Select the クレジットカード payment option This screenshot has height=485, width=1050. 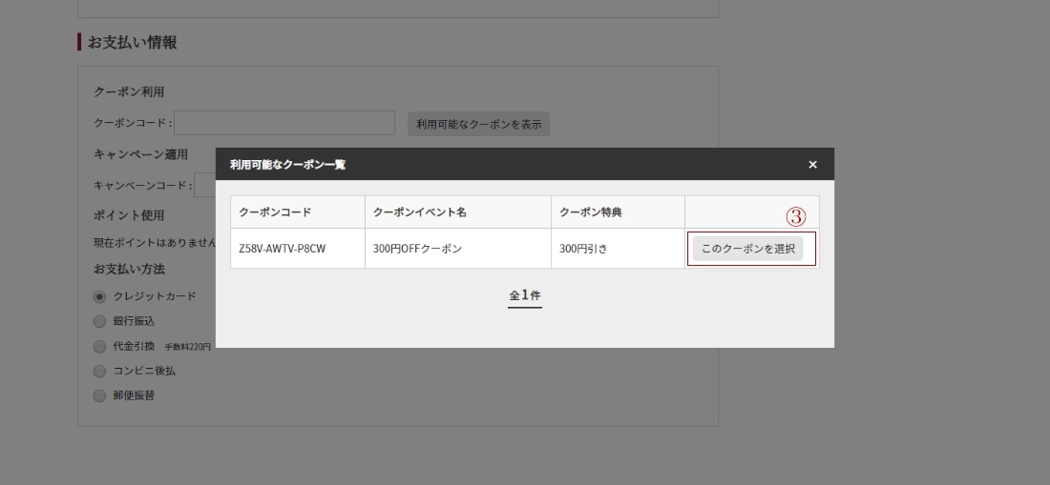pos(100,296)
